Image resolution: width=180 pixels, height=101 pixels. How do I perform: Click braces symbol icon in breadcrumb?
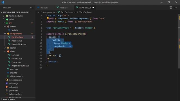coord(76,12)
